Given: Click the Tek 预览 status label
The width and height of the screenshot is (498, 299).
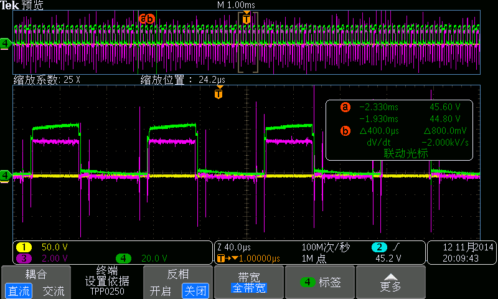Looking at the screenshot, I should point(22,5).
